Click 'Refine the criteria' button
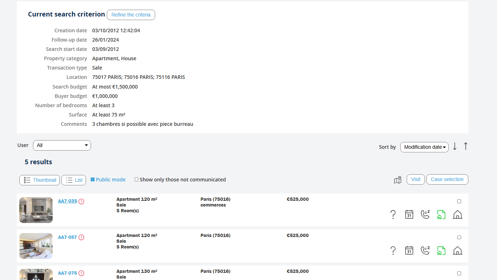 131,15
